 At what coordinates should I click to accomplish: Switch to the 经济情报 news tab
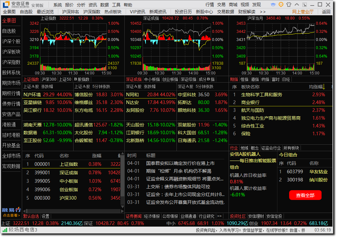tap(152, 216)
